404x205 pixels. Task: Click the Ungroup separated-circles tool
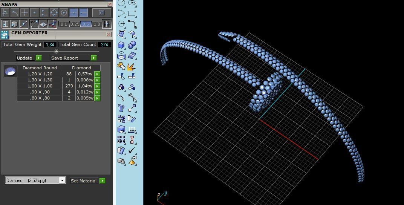(x=132, y=87)
